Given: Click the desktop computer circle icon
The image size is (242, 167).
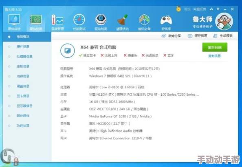Looking at the screenshot, I should [x=68, y=51].
